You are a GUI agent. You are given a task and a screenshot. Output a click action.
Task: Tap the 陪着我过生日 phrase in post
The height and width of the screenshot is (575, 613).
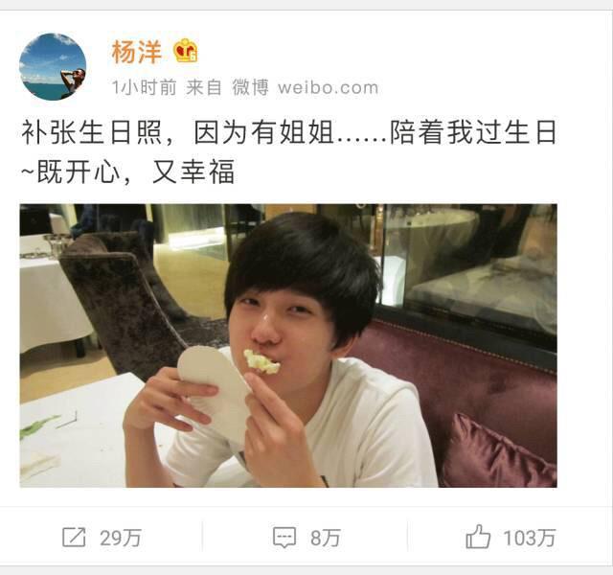tap(473, 132)
